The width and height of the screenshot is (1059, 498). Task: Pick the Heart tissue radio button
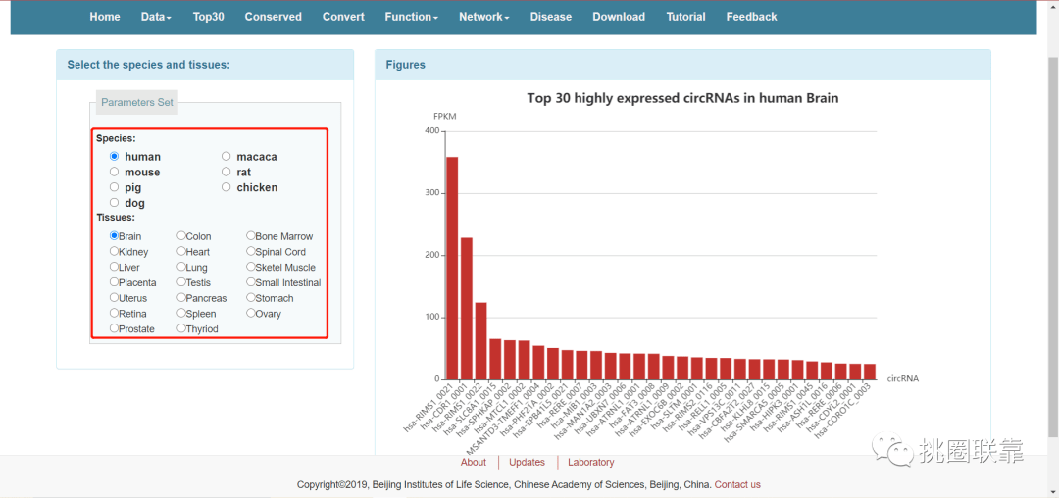181,251
